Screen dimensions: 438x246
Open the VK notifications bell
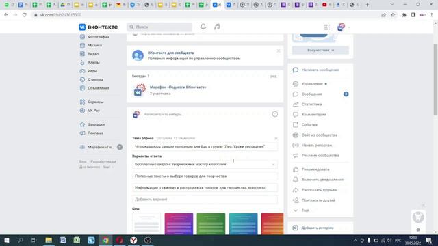pos(203,27)
